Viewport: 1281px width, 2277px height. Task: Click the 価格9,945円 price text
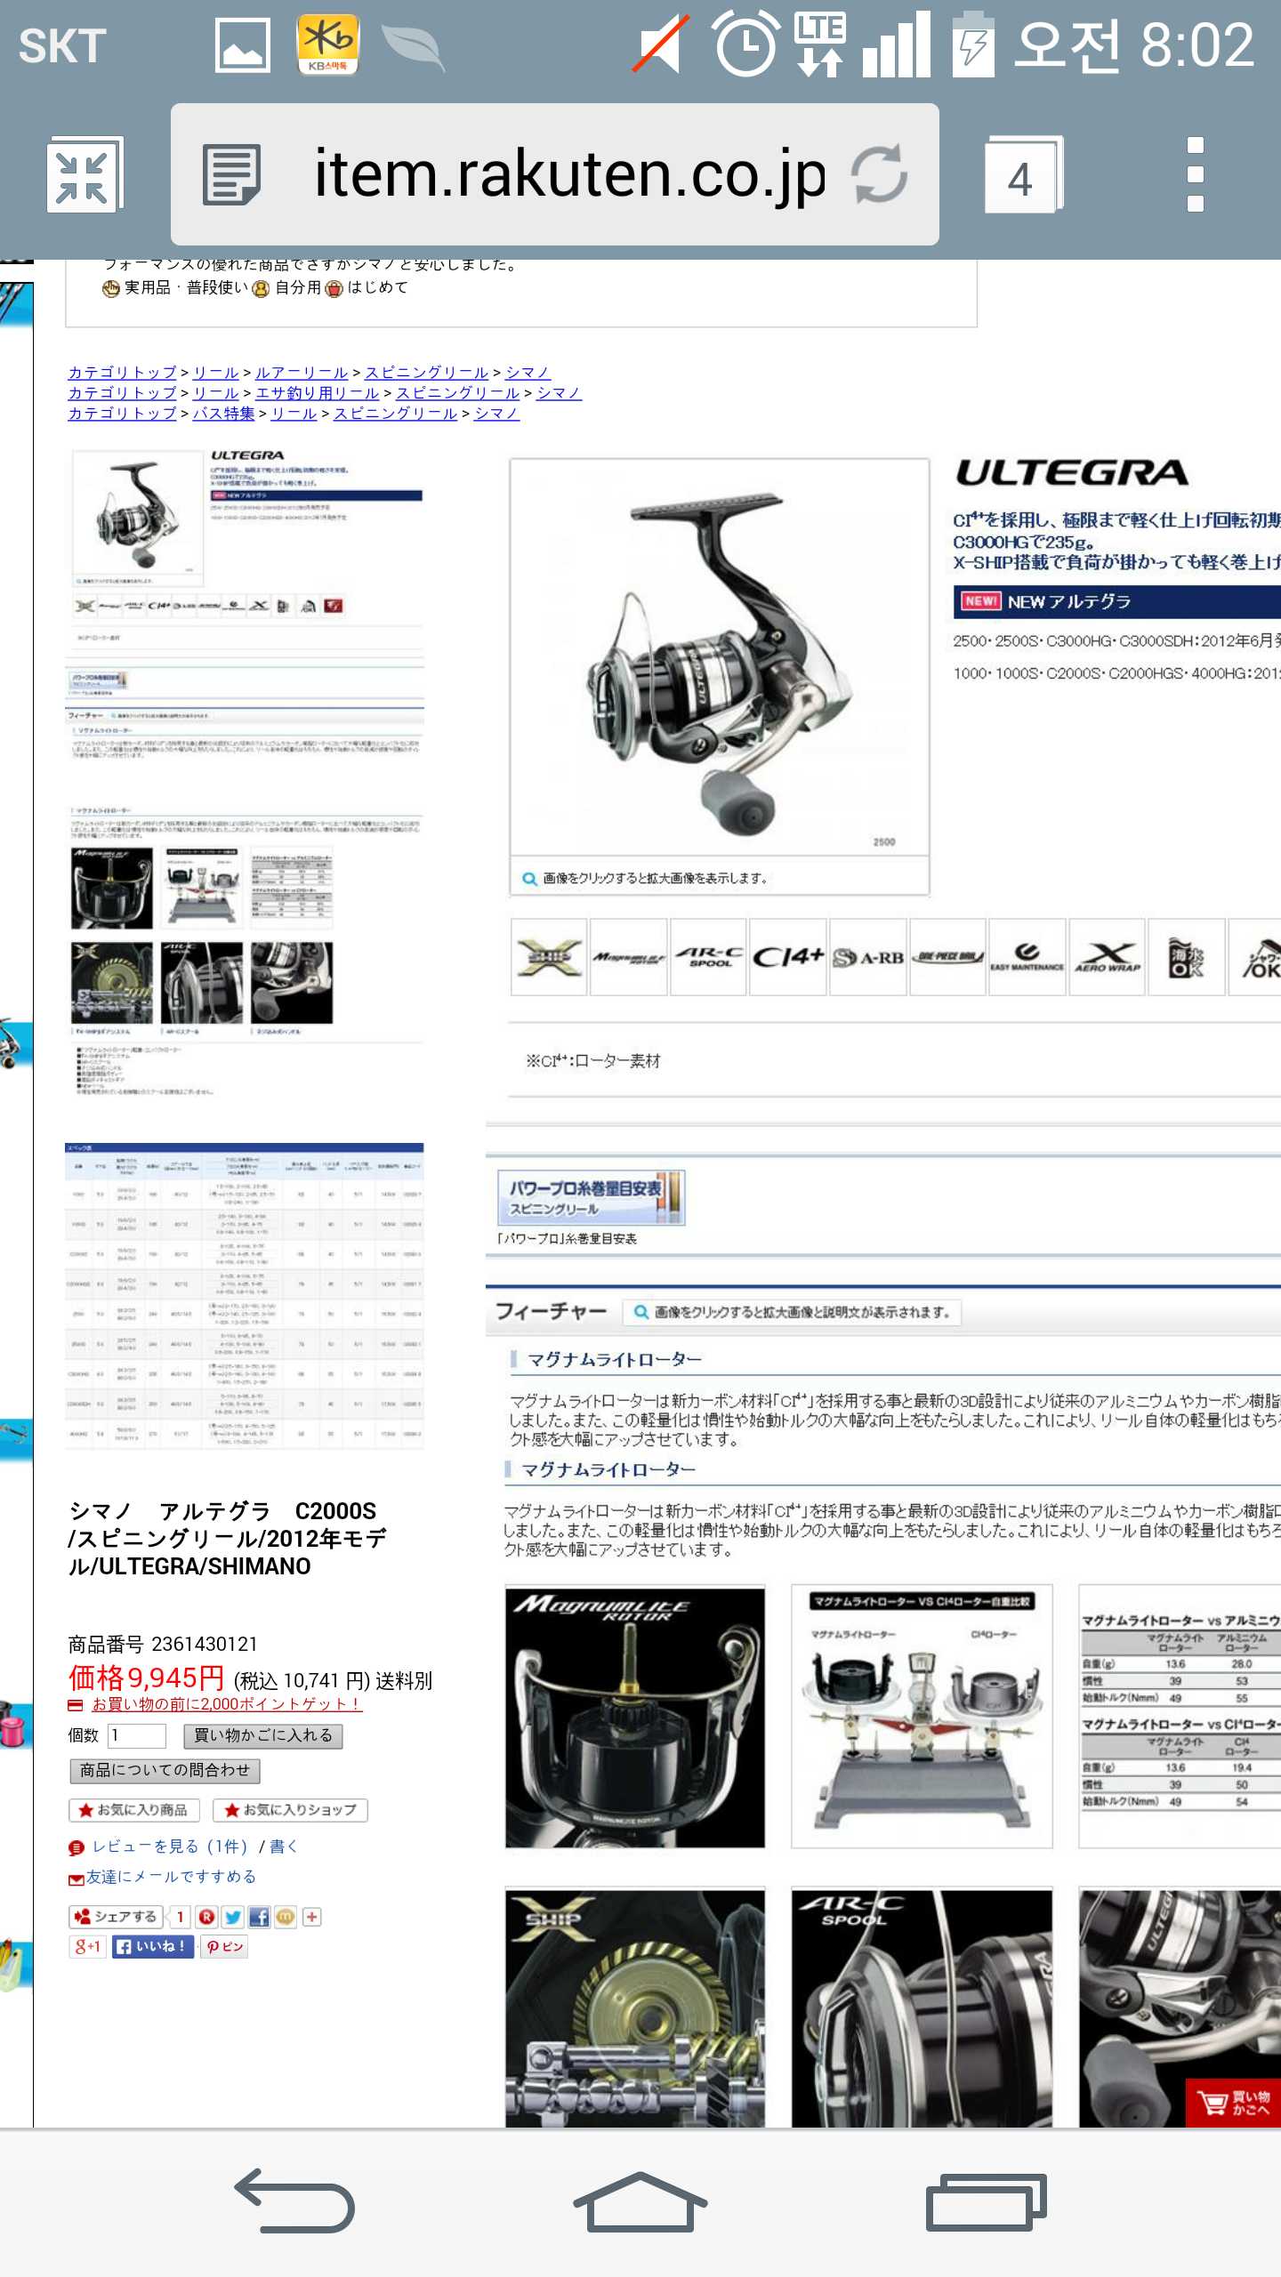coord(146,1678)
